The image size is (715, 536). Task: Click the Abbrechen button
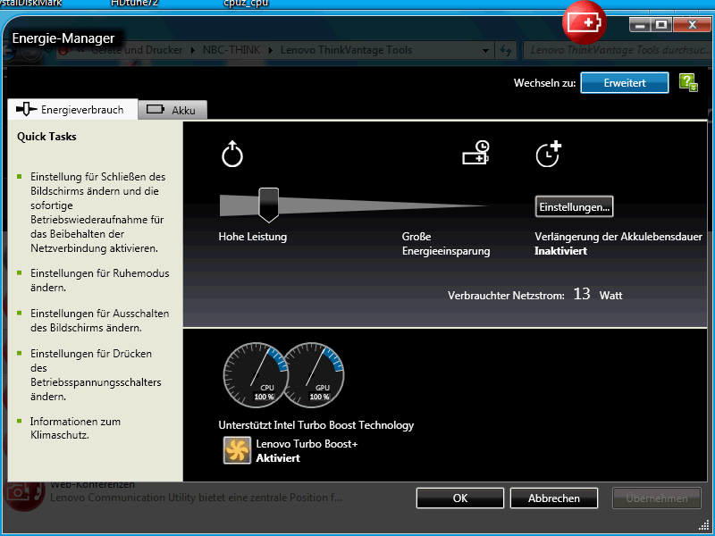point(553,498)
